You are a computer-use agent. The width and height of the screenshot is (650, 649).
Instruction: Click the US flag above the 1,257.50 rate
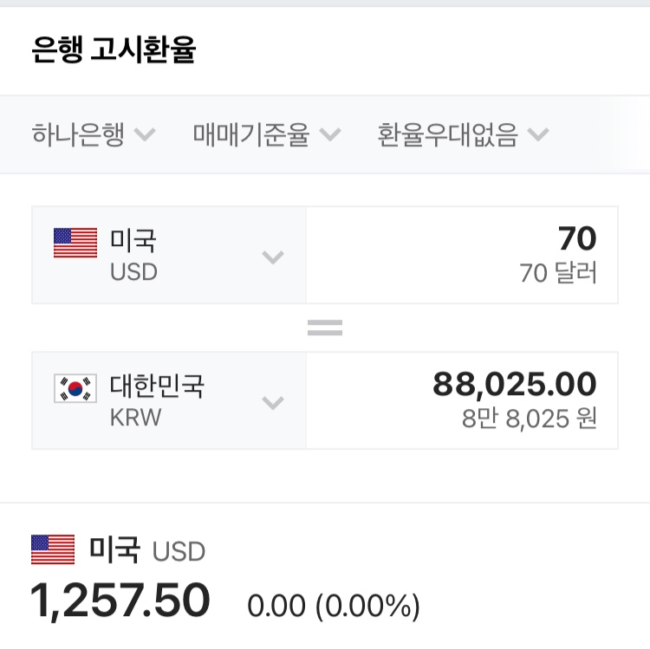tap(53, 549)
